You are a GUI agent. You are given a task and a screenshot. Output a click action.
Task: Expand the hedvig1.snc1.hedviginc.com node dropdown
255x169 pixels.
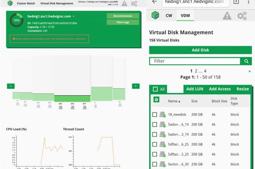point(74,16)
